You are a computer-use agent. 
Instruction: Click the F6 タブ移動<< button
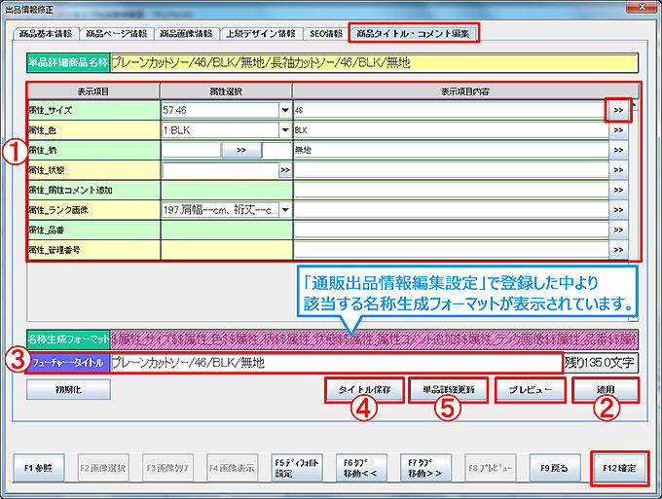tap(361, 468)
